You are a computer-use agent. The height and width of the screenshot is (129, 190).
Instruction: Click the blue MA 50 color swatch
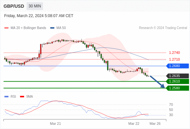[x=52, y=28]
